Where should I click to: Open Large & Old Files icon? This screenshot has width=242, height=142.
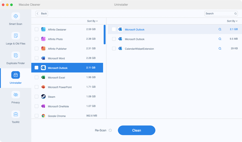pos(16,36)
